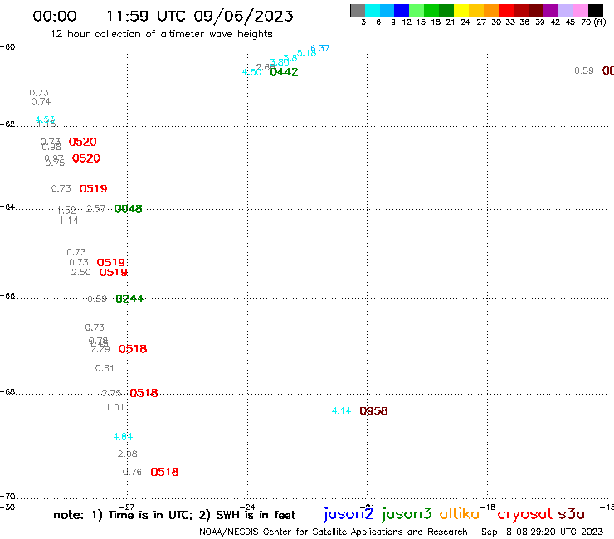Click the 1.01 wave height value

point(115,407)
